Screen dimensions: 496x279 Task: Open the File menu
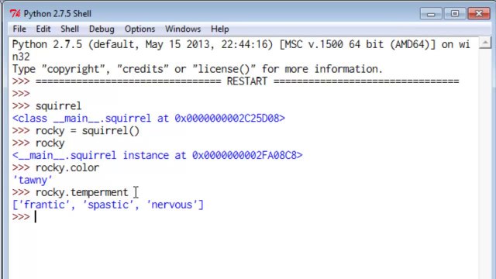pyautogui.click(x=19, y=29)
